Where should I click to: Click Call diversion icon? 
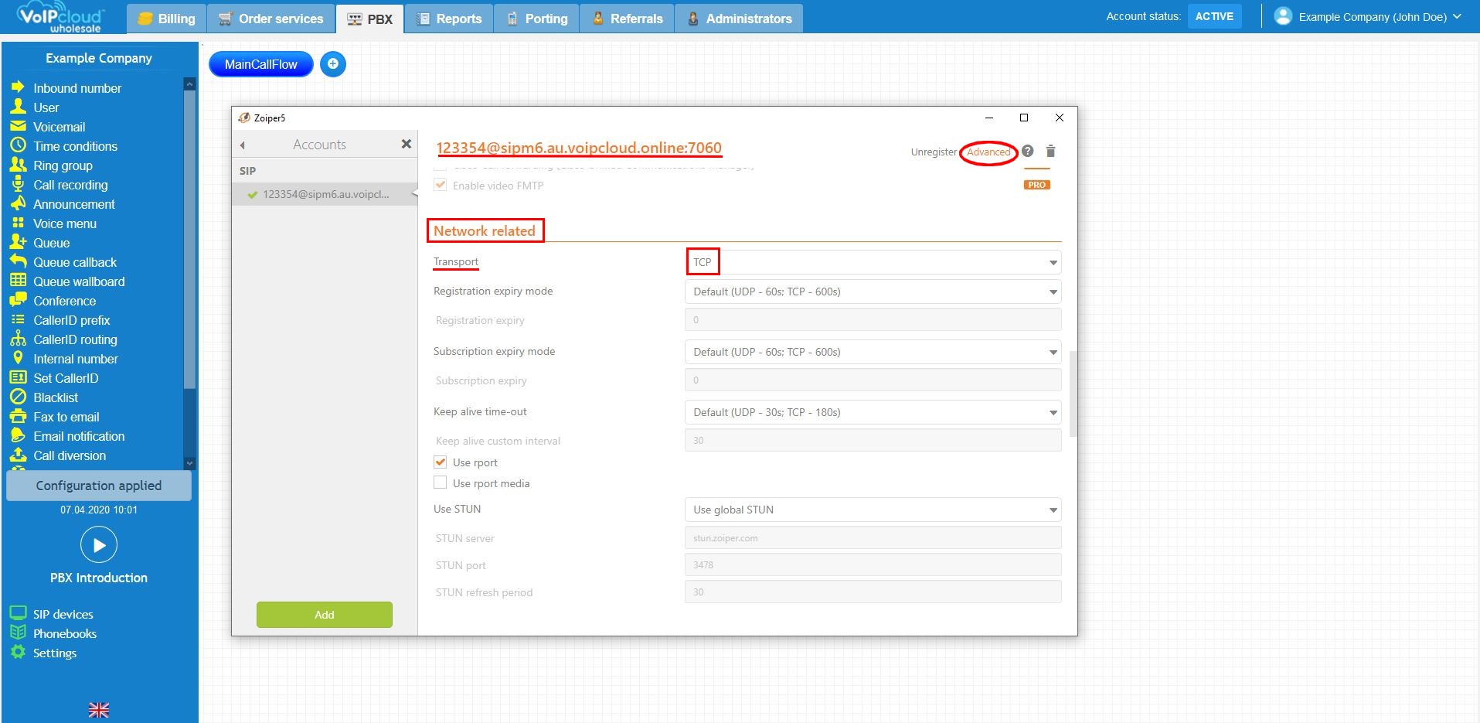18,455
